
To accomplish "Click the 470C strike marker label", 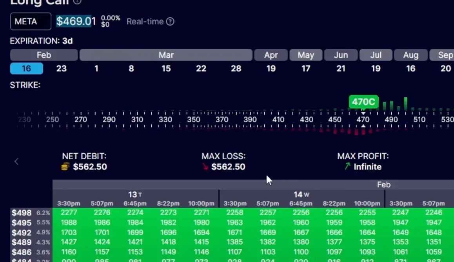I will [363, 102].
